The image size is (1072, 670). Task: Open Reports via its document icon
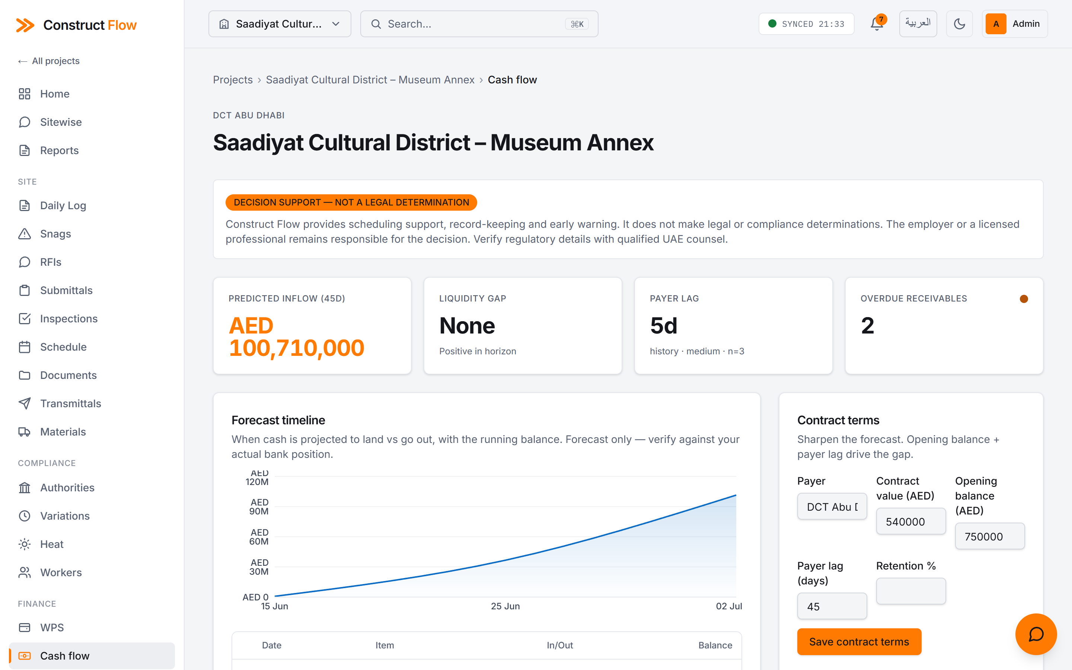(x=24, y=151)
